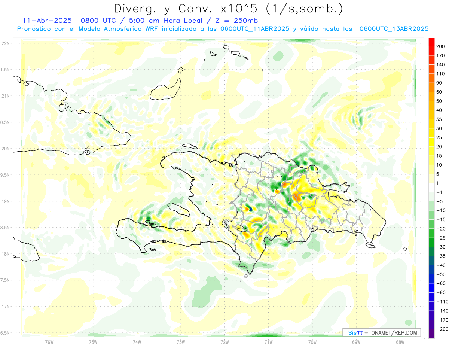Click the '-110' legend value
Screen dimensions: 449x347
click(x=443, y=302)
